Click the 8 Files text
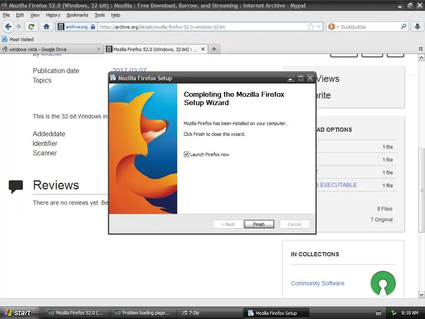The height and width of the screenshot is (319, 425). [x=385, y=209]
